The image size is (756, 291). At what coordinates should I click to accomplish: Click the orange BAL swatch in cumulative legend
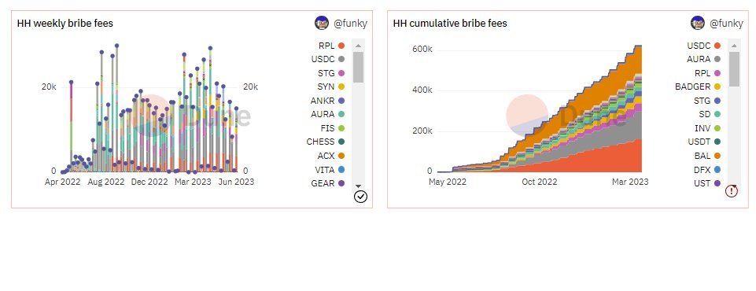pyautogui.click(x=717, y=156)
